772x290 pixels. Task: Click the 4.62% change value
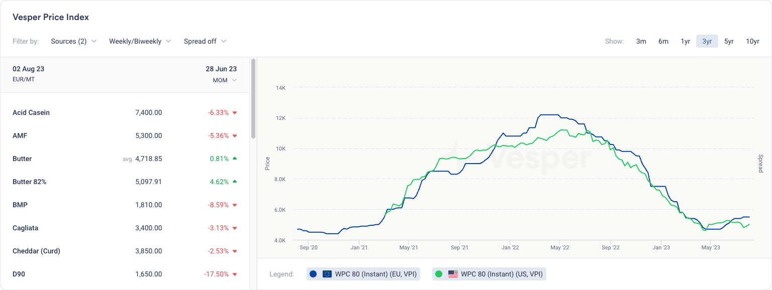coord(219,182)
